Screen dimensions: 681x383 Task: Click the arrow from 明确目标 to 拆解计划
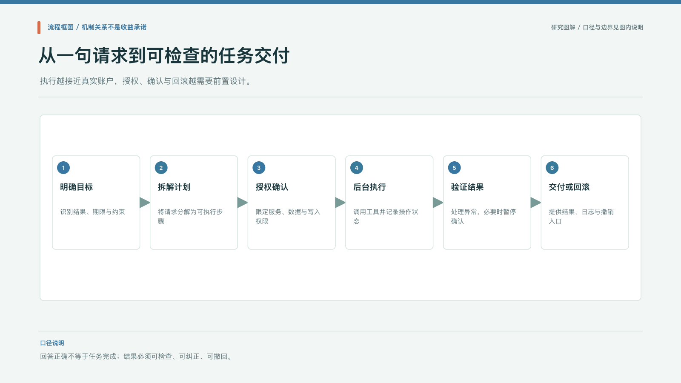tap(145, 203)
